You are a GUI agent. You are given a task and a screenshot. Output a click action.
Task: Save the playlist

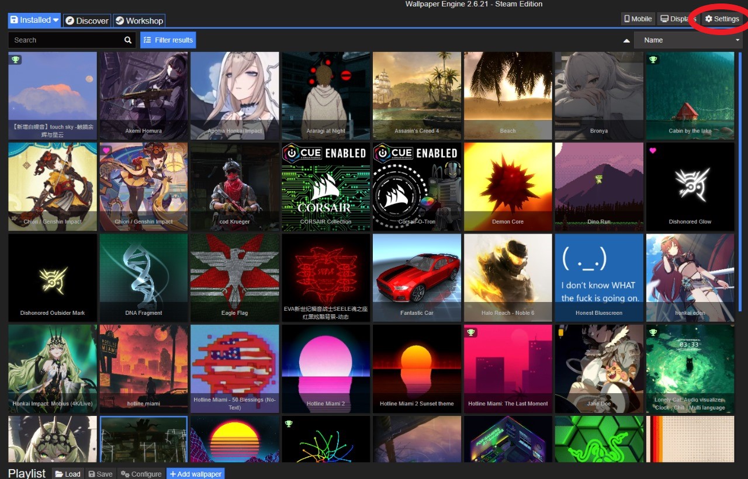(101, 474)
